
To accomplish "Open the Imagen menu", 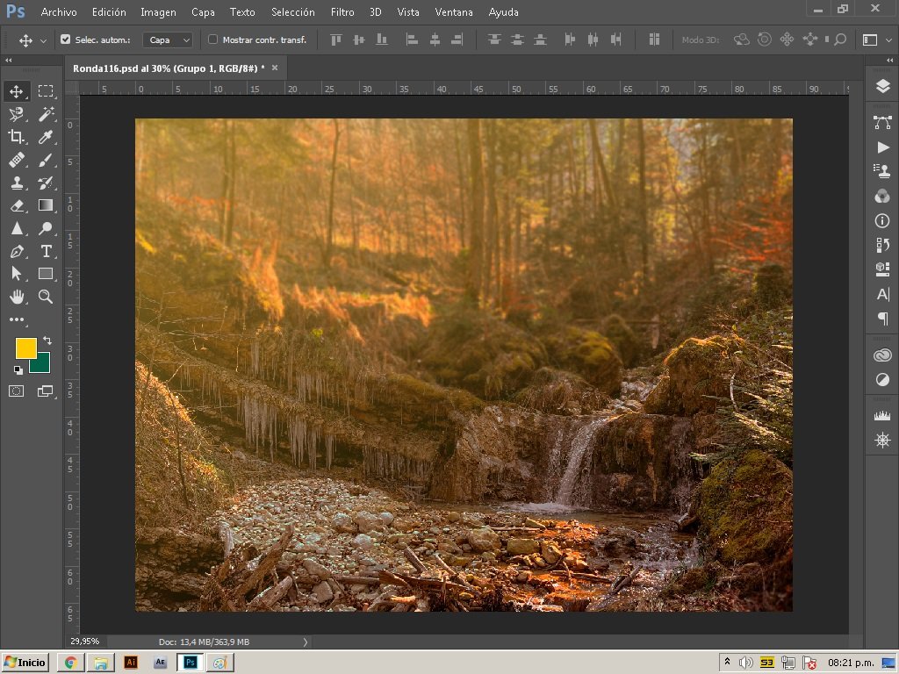I will (x=158, y=12).
